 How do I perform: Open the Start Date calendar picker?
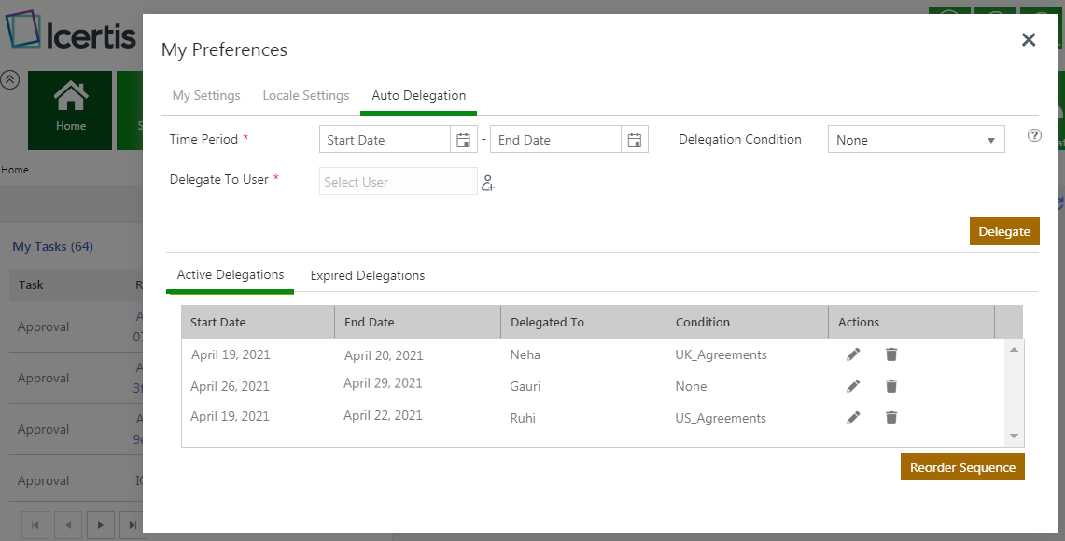click(x=463, y=140)
